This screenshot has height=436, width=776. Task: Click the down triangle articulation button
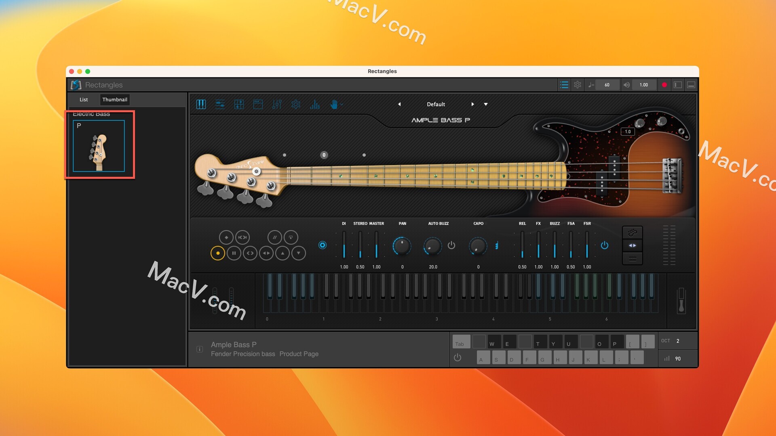(x=299, y=253)
